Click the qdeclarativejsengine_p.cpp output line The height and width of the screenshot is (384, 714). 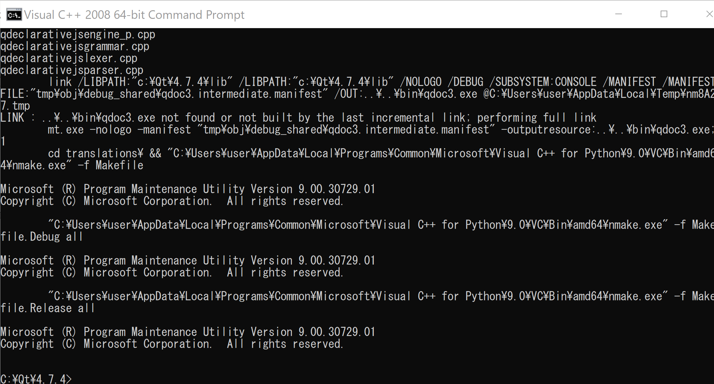pyautogui.click(x=78, y=34)
